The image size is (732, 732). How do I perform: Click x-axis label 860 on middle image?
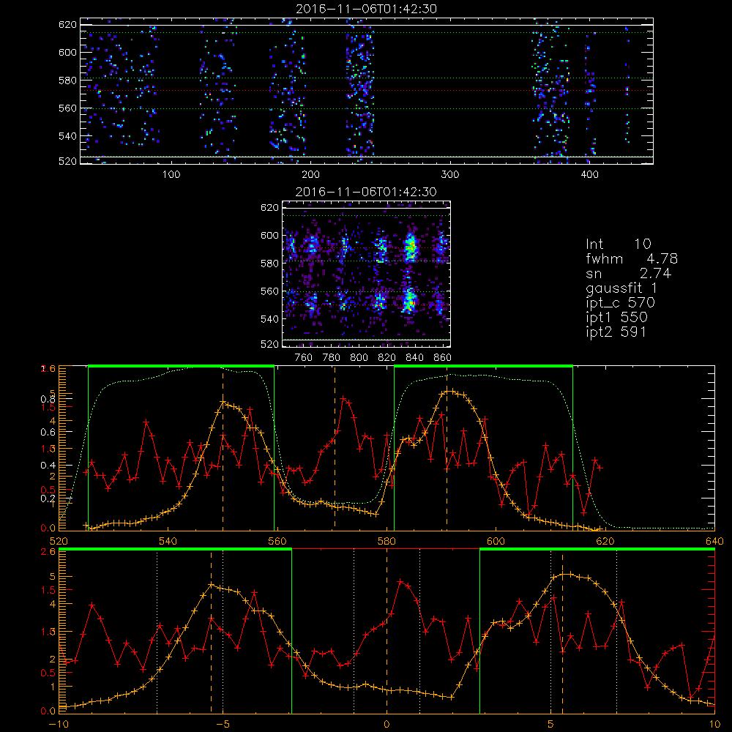[x=443, y=358]
